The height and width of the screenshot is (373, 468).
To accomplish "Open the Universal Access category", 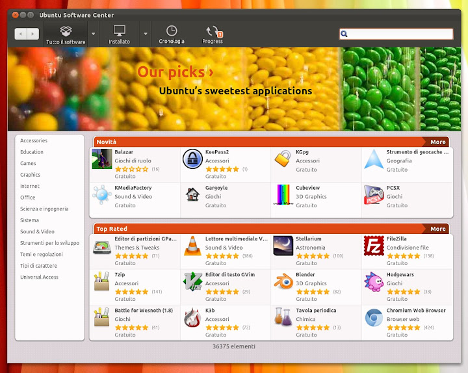I will point(39,277).
